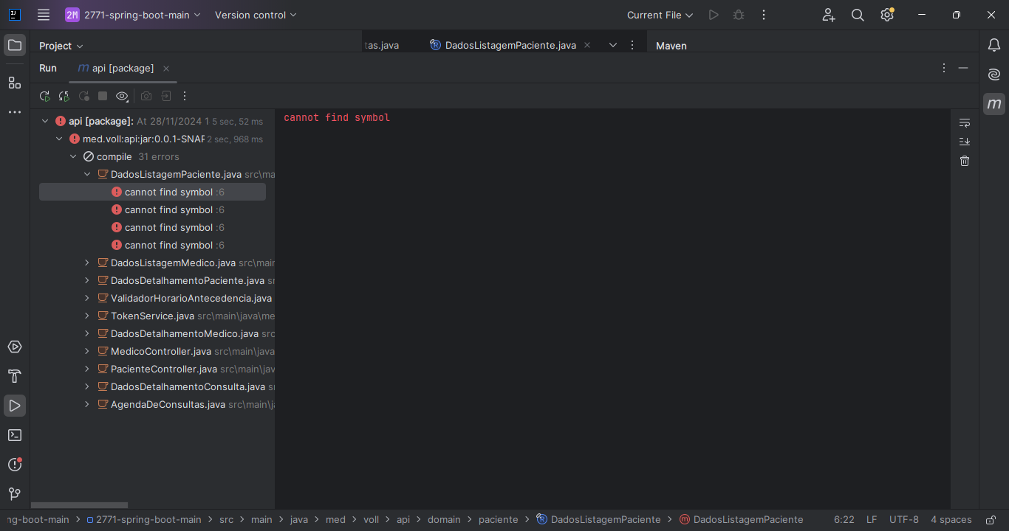Viewport: 1009px width, 531px height.
Task: Open the Project view dropdown
Action: tap(61, 46)
